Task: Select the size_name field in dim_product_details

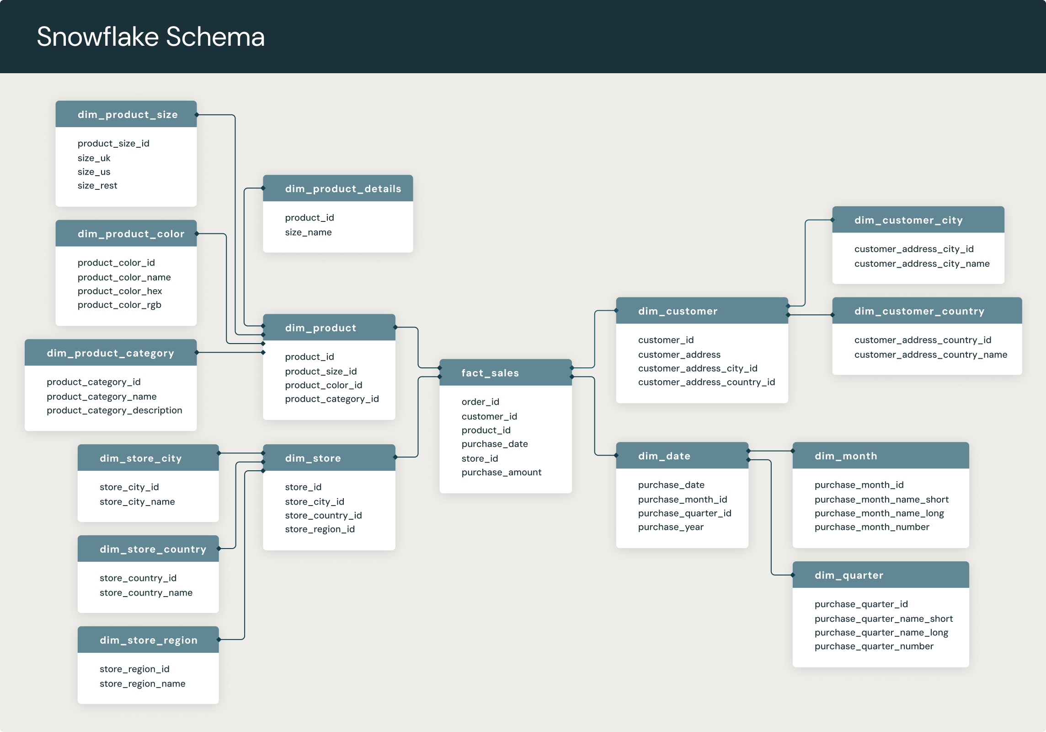Action: (308, 232)
